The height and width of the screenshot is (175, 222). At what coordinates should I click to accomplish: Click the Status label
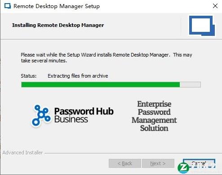coord(29,76)
